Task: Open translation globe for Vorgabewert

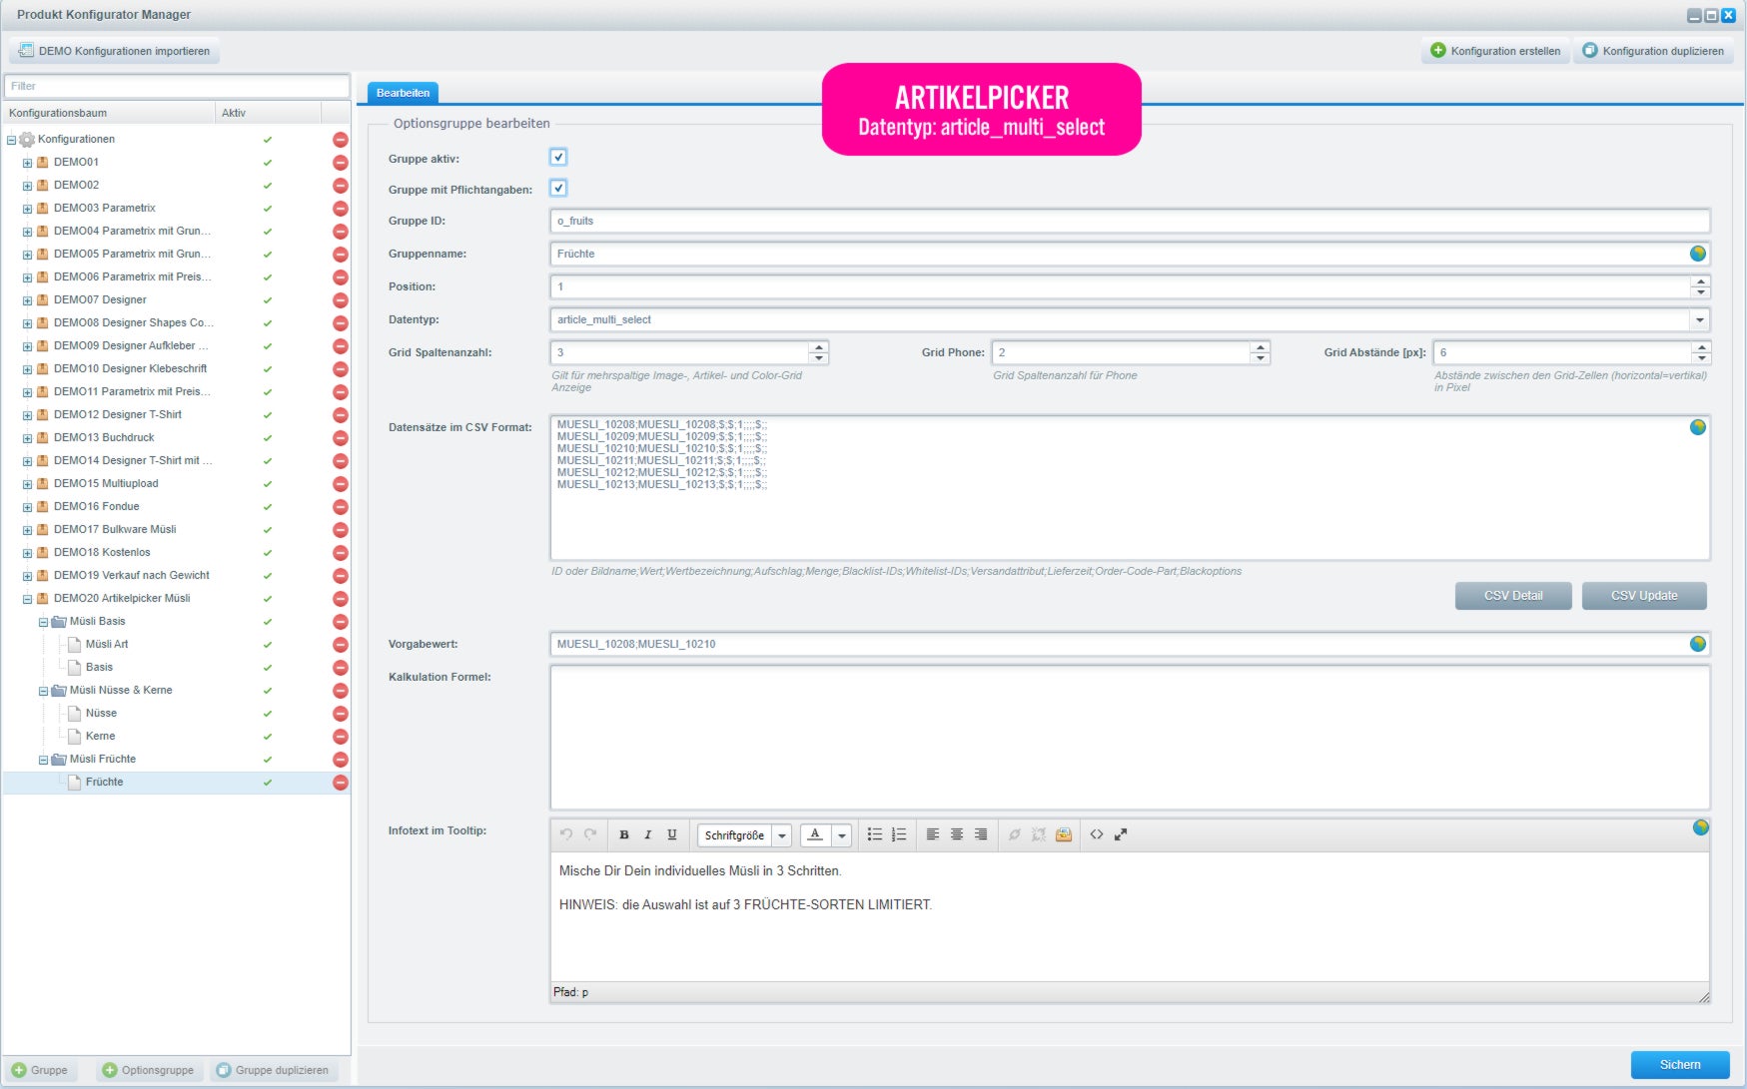Action: (x=1697, y=644)
